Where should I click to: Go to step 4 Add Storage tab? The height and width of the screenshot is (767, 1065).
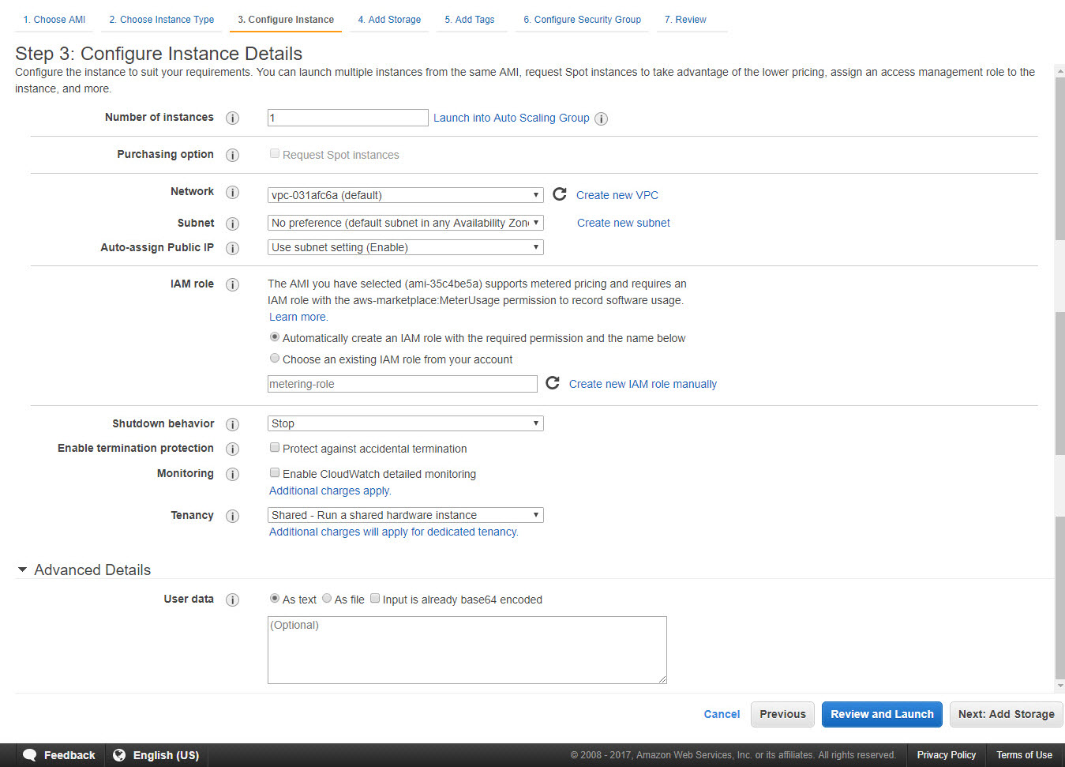point(389,20)
